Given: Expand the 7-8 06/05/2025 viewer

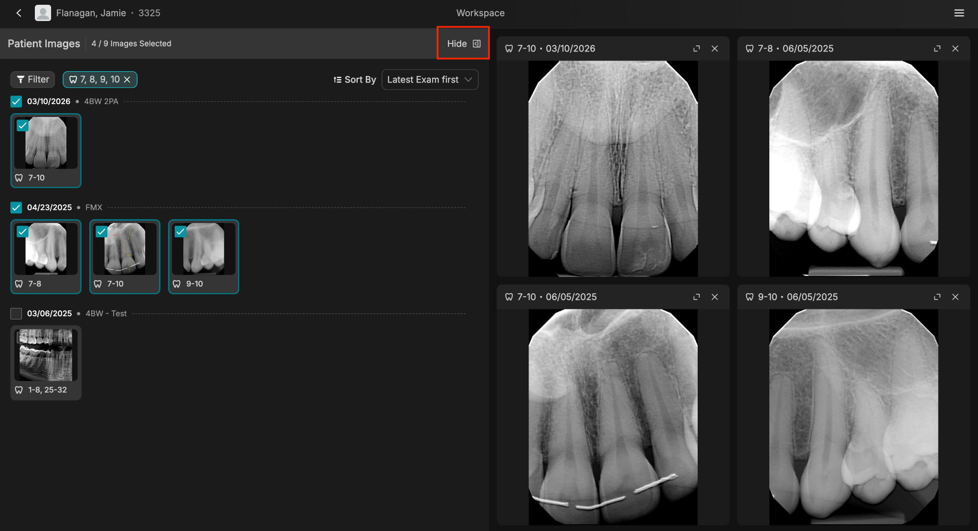Looking at the screenshot, I should [937, 48].
